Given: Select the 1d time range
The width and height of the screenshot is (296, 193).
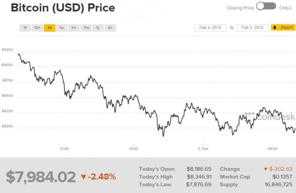Looking at the screenshot, I should (x=49, y=28).
